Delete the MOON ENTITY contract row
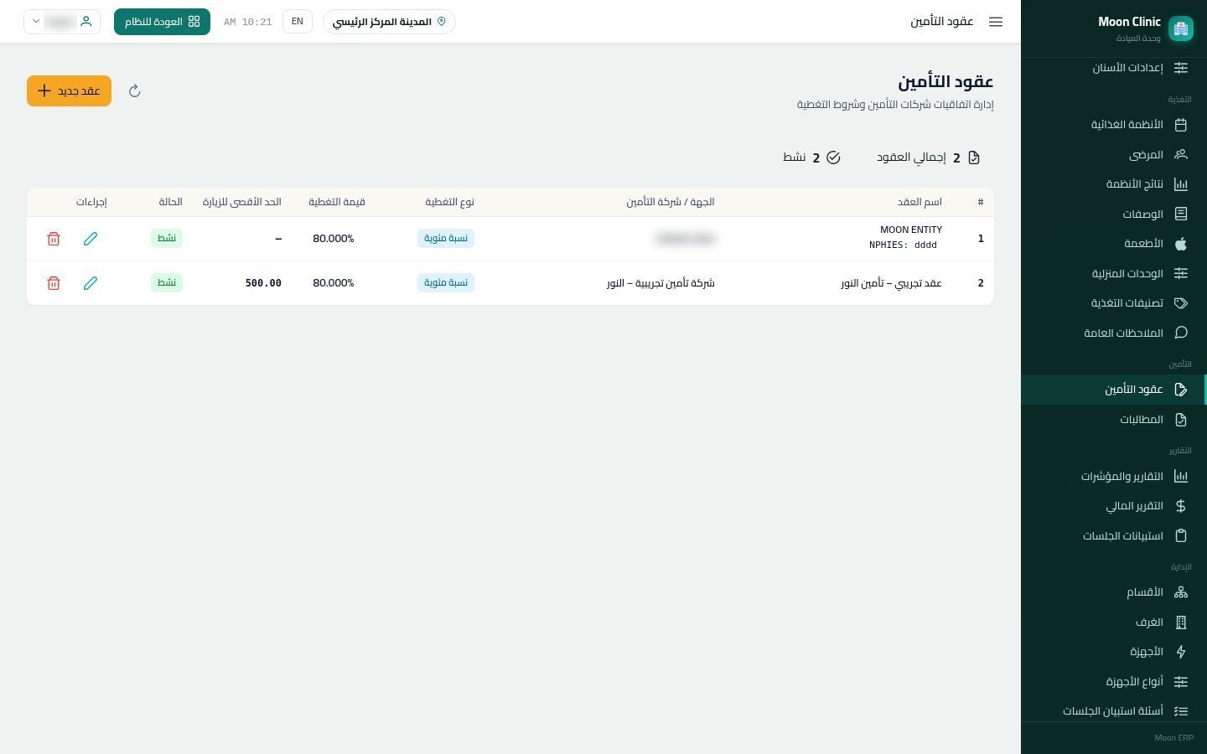 pos(54,239)
